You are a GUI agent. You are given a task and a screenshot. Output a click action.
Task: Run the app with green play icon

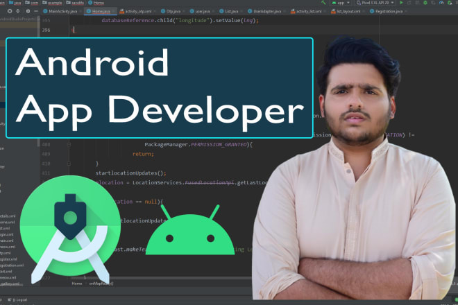(x=401, y=3)
